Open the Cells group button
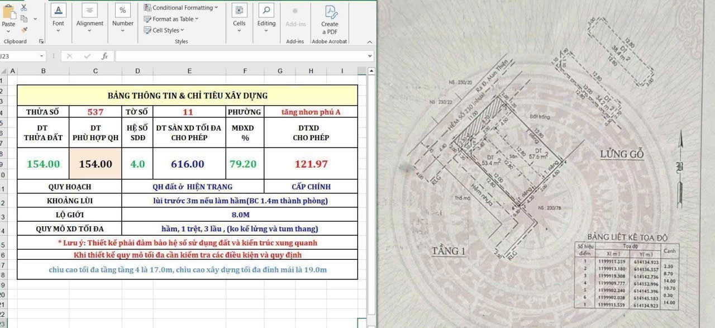This screenshot has height=328, width=715. click(239, 18)
